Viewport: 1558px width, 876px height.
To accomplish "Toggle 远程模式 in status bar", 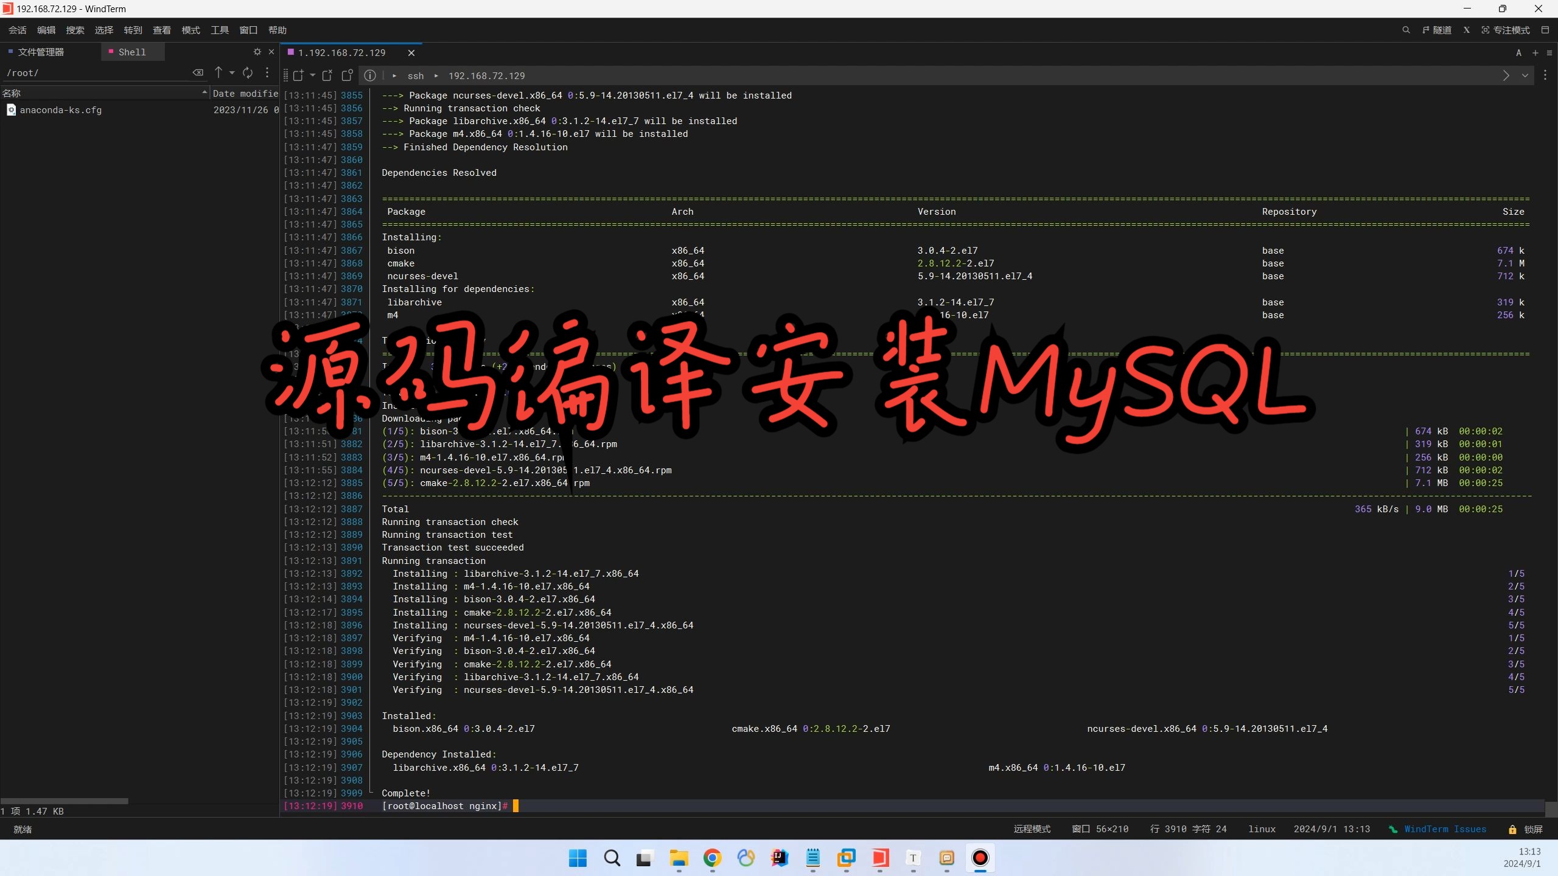I will 1032,829.
